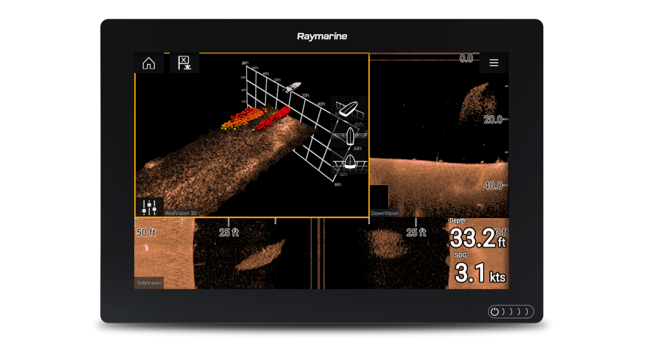The height and width of the screenshot is (363, 646).
Task: Place a waypoint with the MOB flag icon
Action: 184,63
